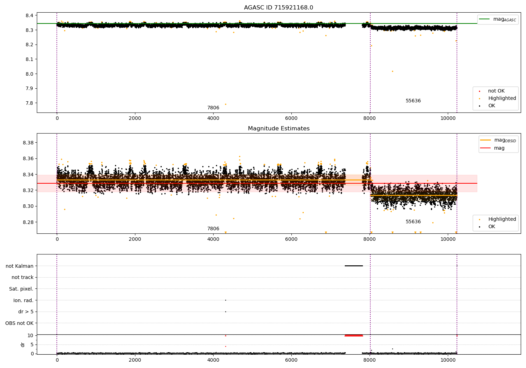Select the green mag AGASC legend entry
Viewport: 526px width, 368px height.
[x=498, y=19]
